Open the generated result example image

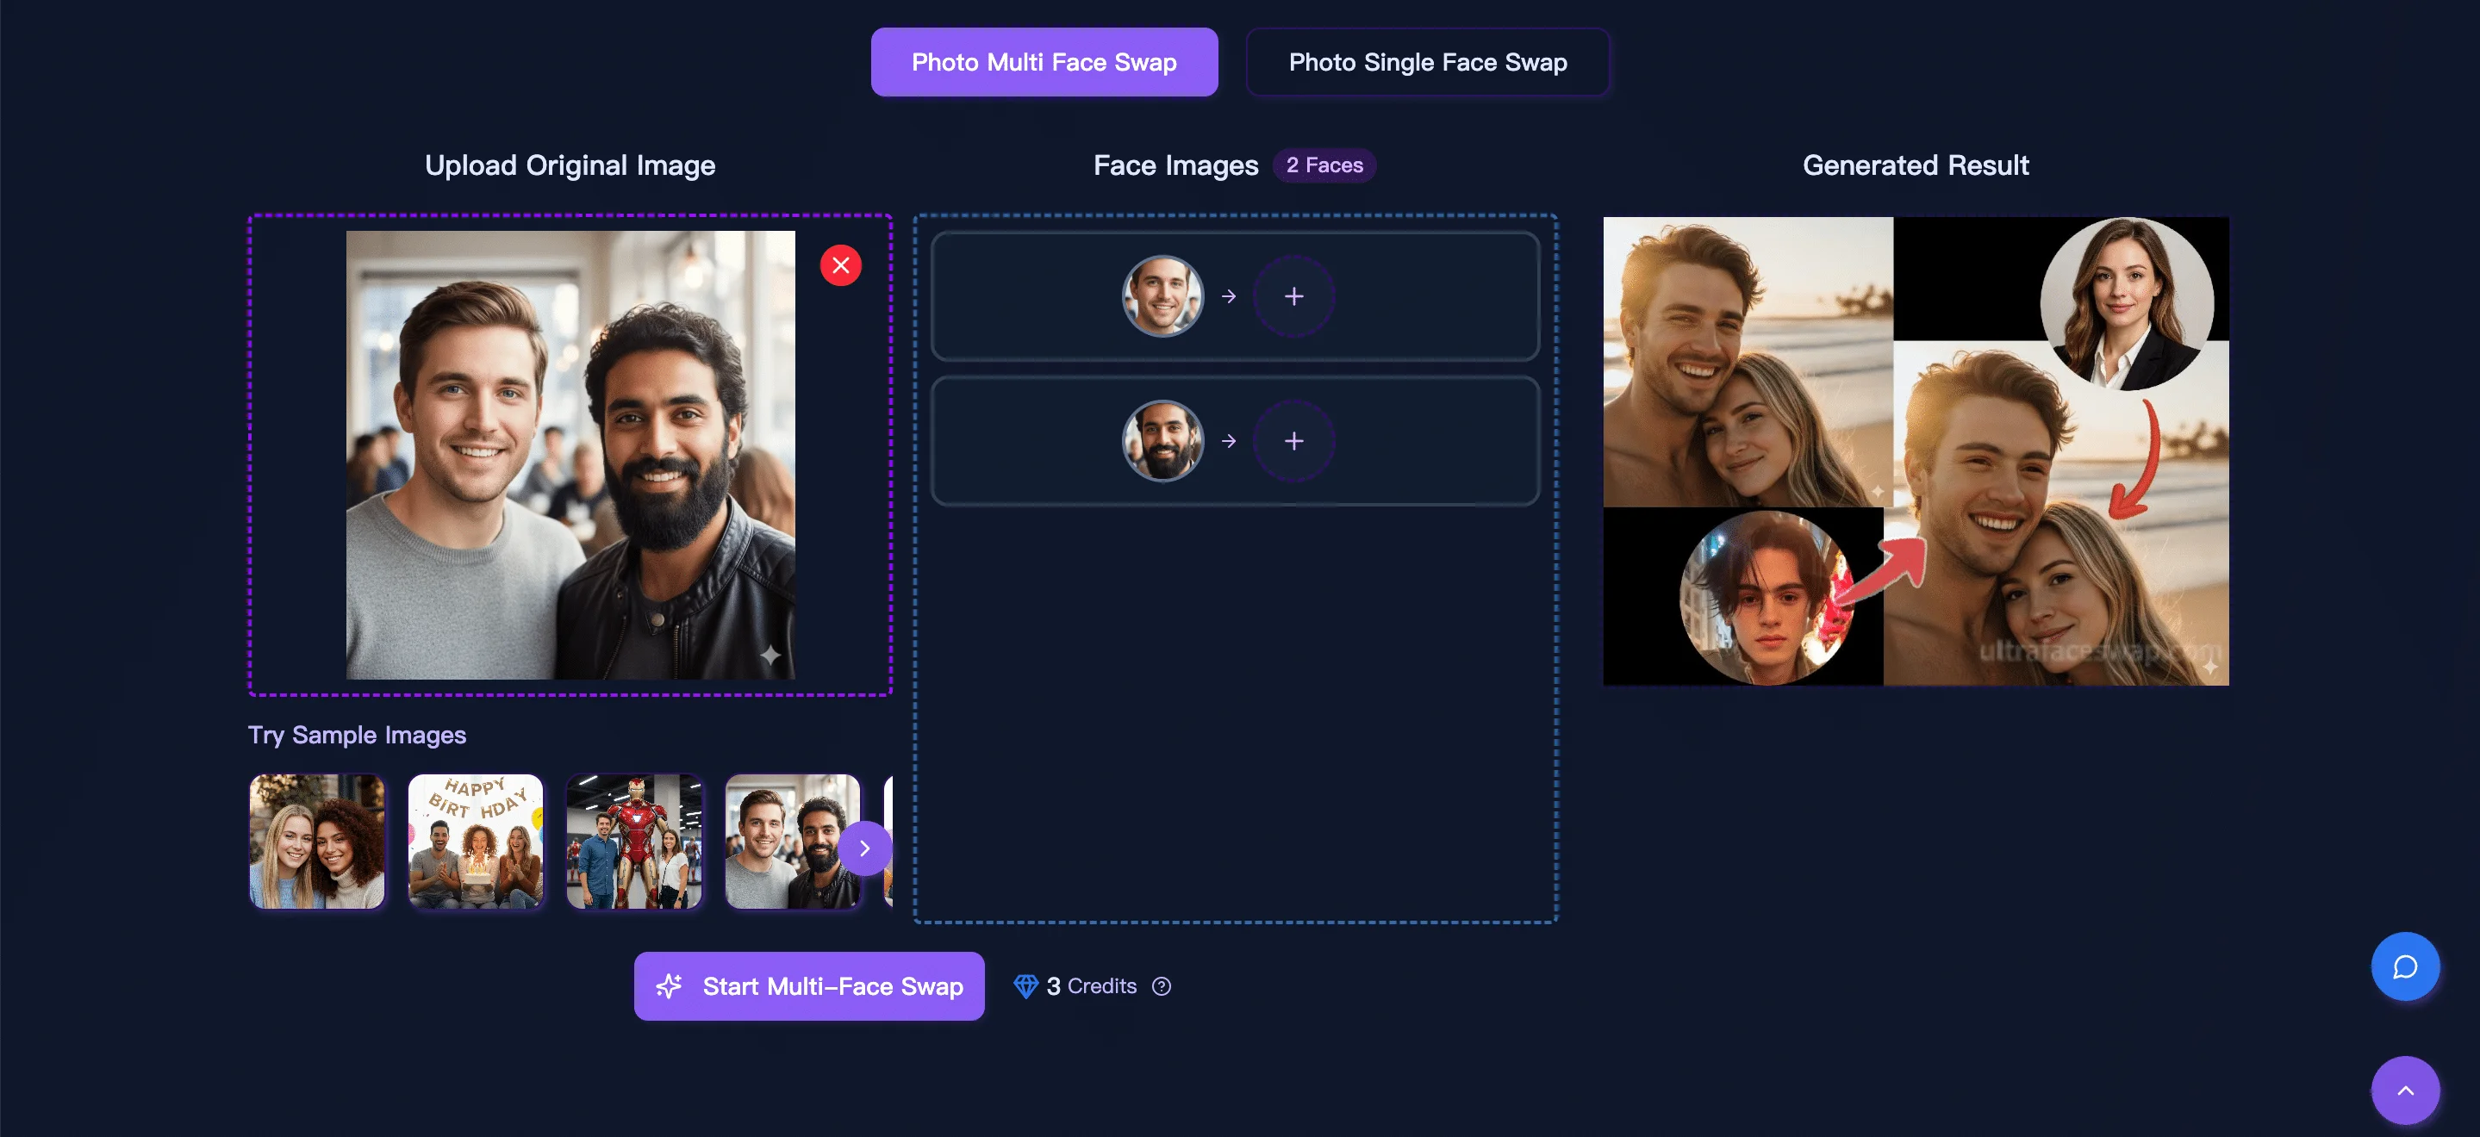point(1915,450)
